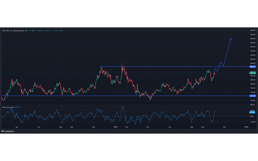Click the 123.03 support price label
The image size is (258, 161).
coord(253,96)
